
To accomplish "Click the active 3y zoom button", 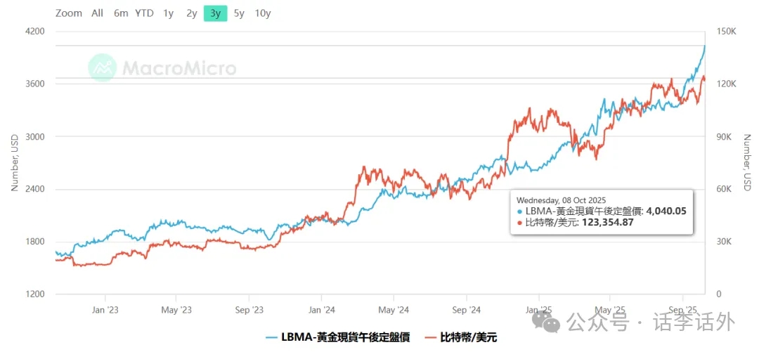I will (215, 13).
